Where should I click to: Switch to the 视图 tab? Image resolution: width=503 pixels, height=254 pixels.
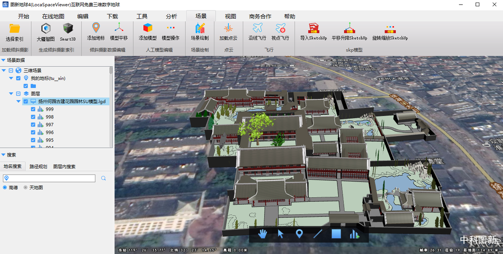point(230,16)
